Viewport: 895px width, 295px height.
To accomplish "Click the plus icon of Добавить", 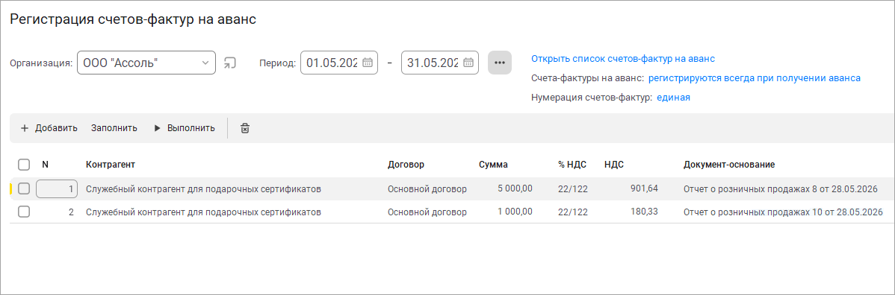I will [25, 128].
